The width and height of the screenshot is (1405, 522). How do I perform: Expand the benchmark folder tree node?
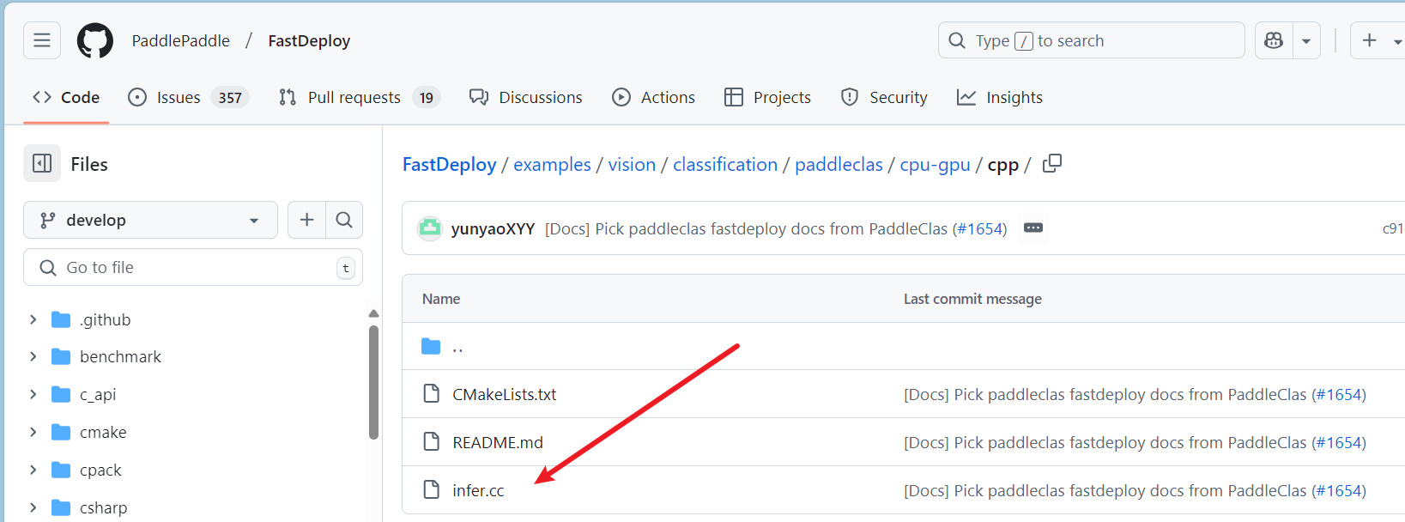tap(33, 356)
